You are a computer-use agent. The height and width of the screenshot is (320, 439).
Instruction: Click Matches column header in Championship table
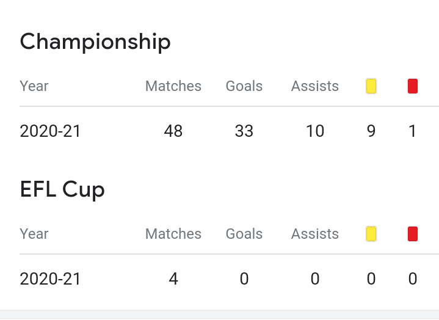tap(173, 86)
